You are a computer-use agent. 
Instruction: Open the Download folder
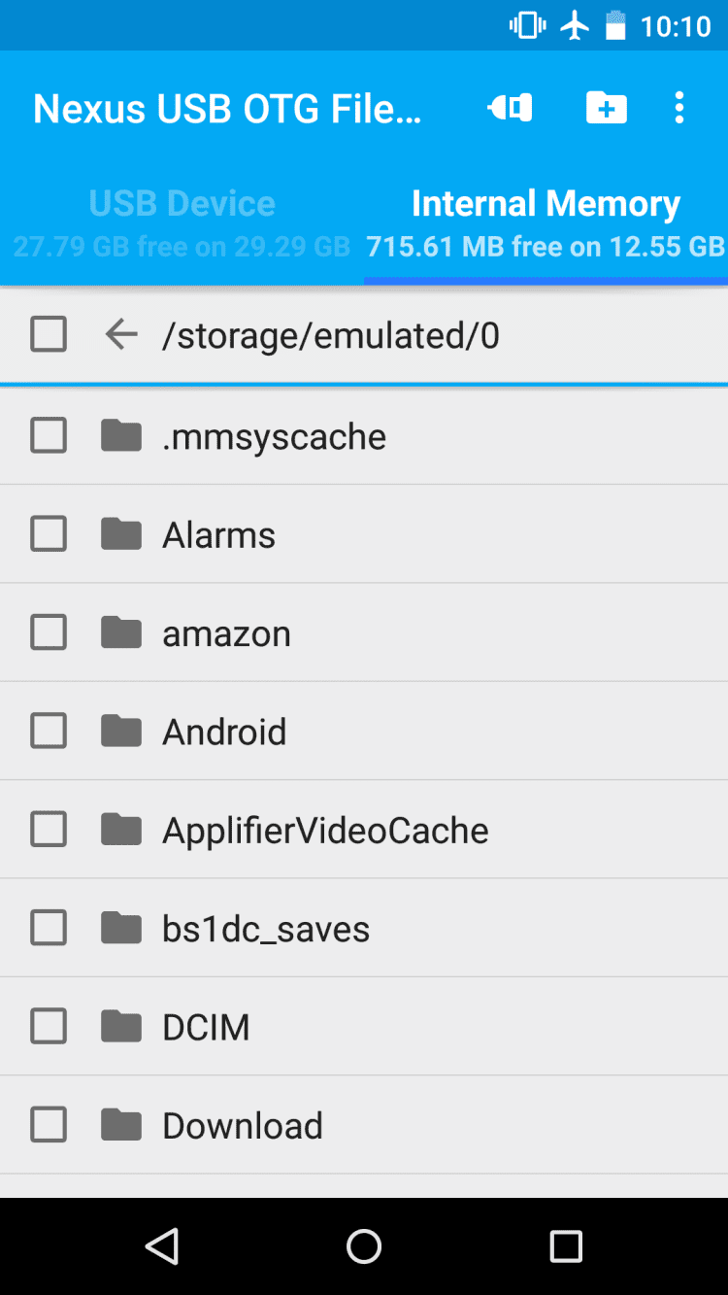(243, 1125)
